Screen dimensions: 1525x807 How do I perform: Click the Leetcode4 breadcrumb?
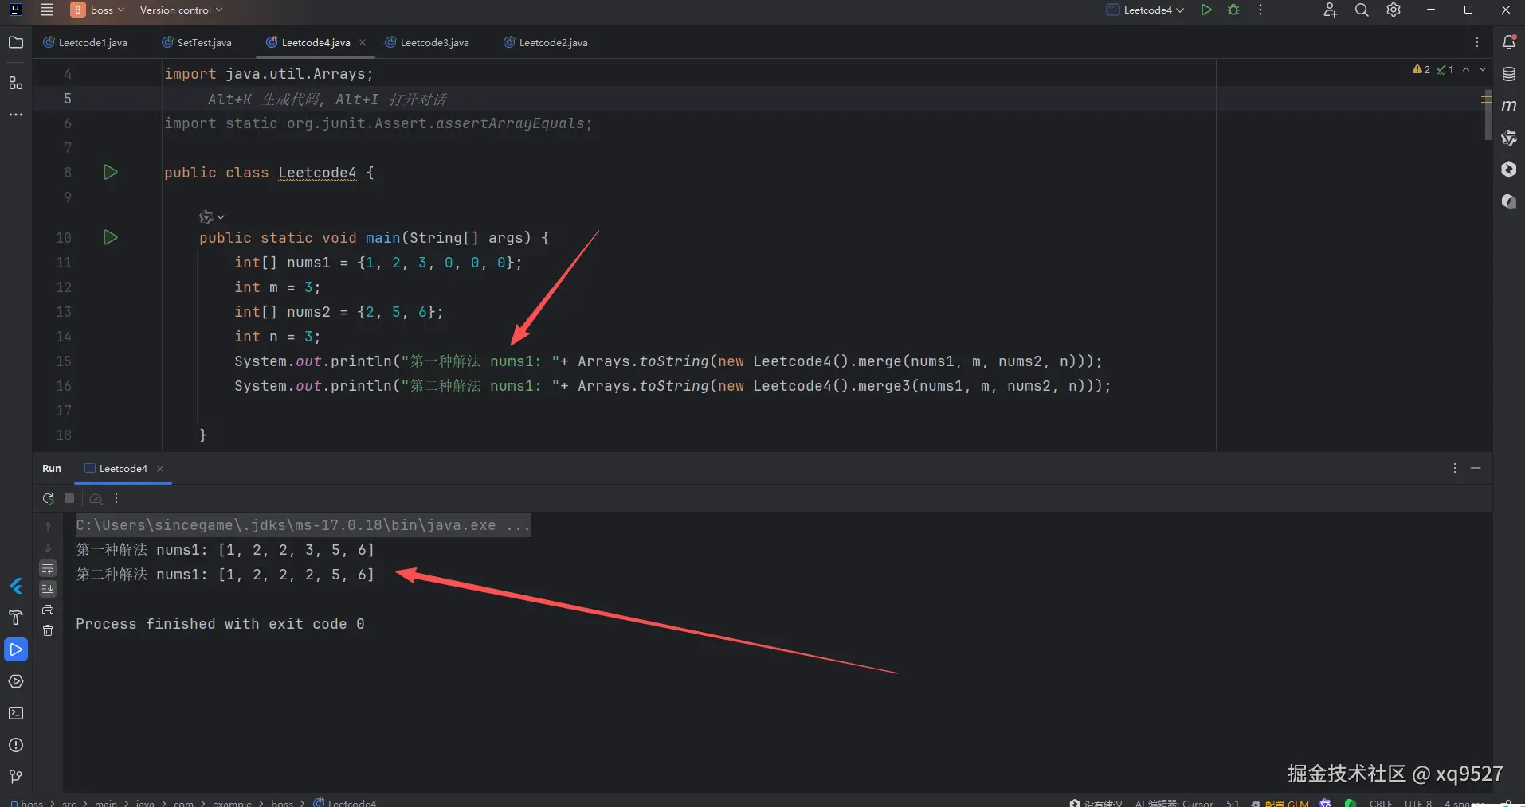coord(345,803)
